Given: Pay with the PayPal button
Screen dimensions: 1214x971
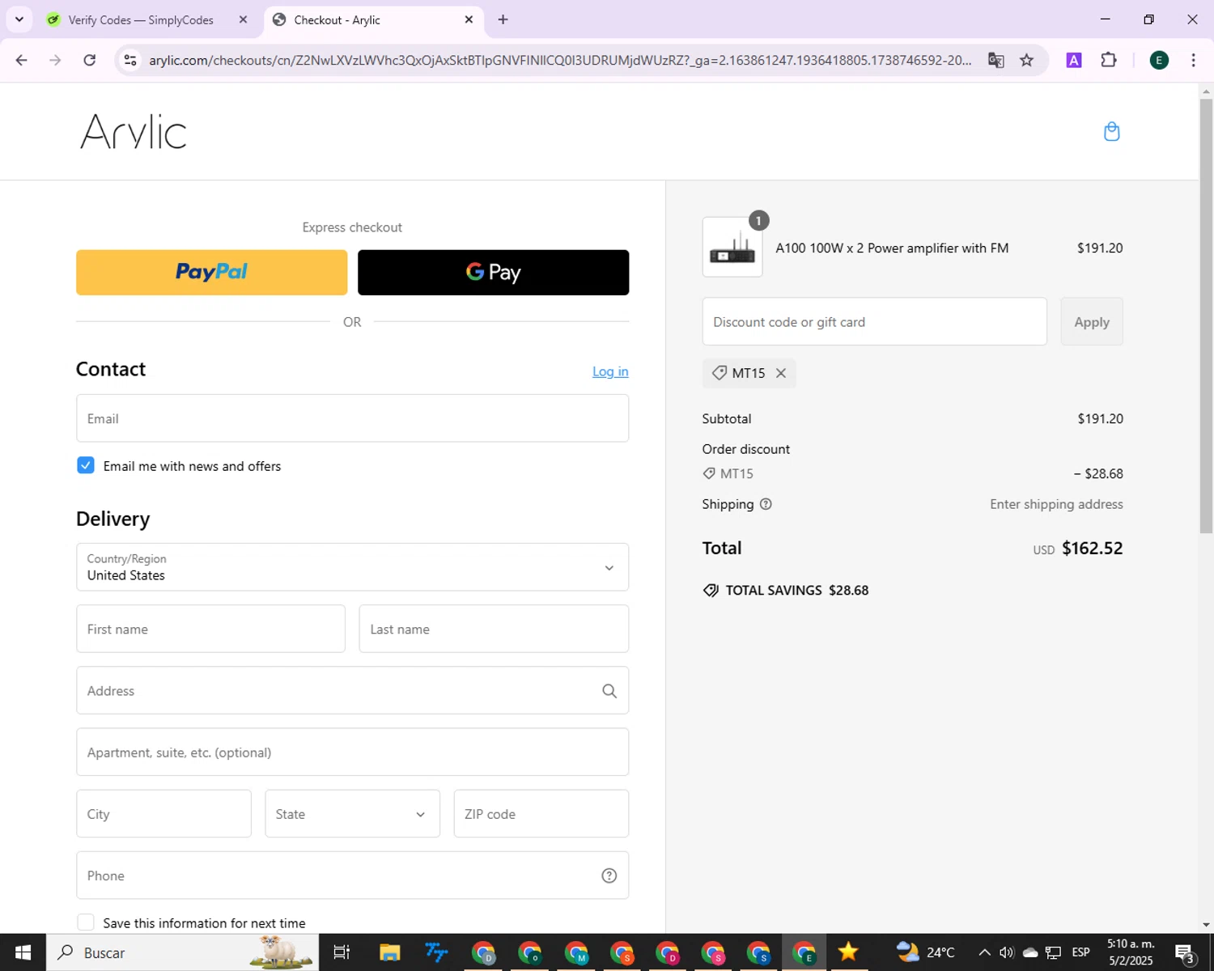Looking at the screenshot, I should (x=211, y=273).
